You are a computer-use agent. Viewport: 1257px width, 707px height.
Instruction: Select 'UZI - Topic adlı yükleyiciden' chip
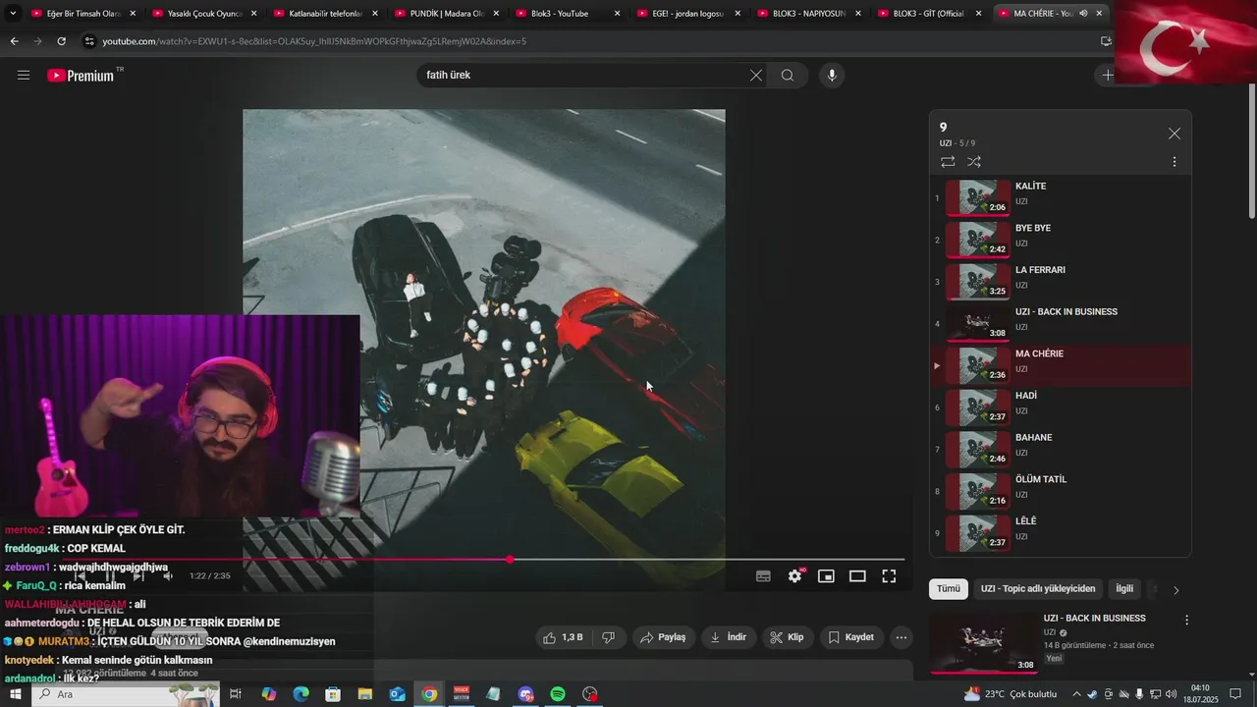(x=1037, y=589)
